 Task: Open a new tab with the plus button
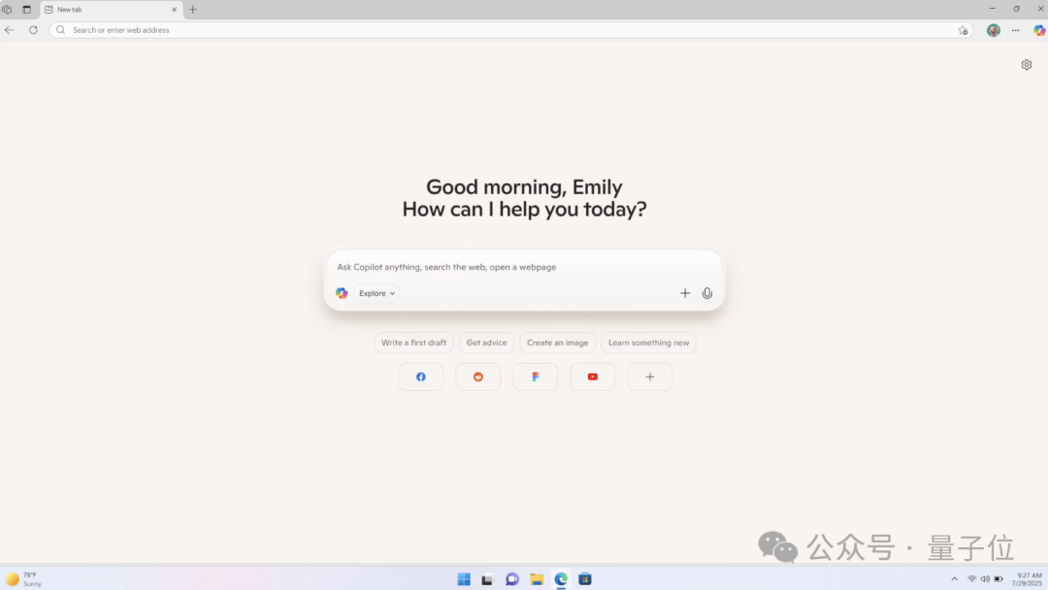[x=193, y=10]
